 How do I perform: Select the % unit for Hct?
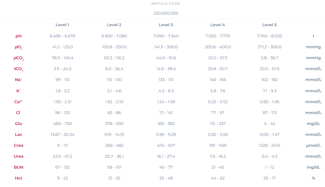click(313, 178)
